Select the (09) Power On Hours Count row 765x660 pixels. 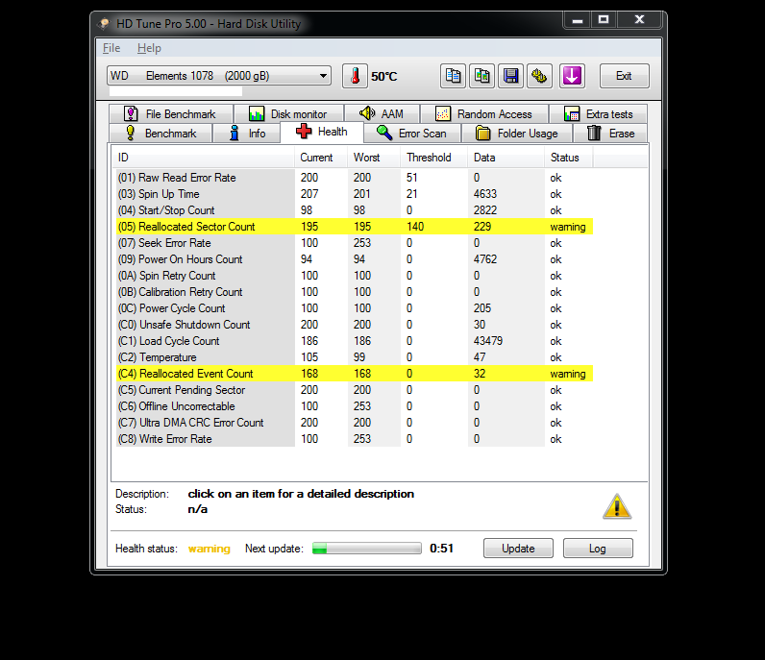(x=355, y=259)
